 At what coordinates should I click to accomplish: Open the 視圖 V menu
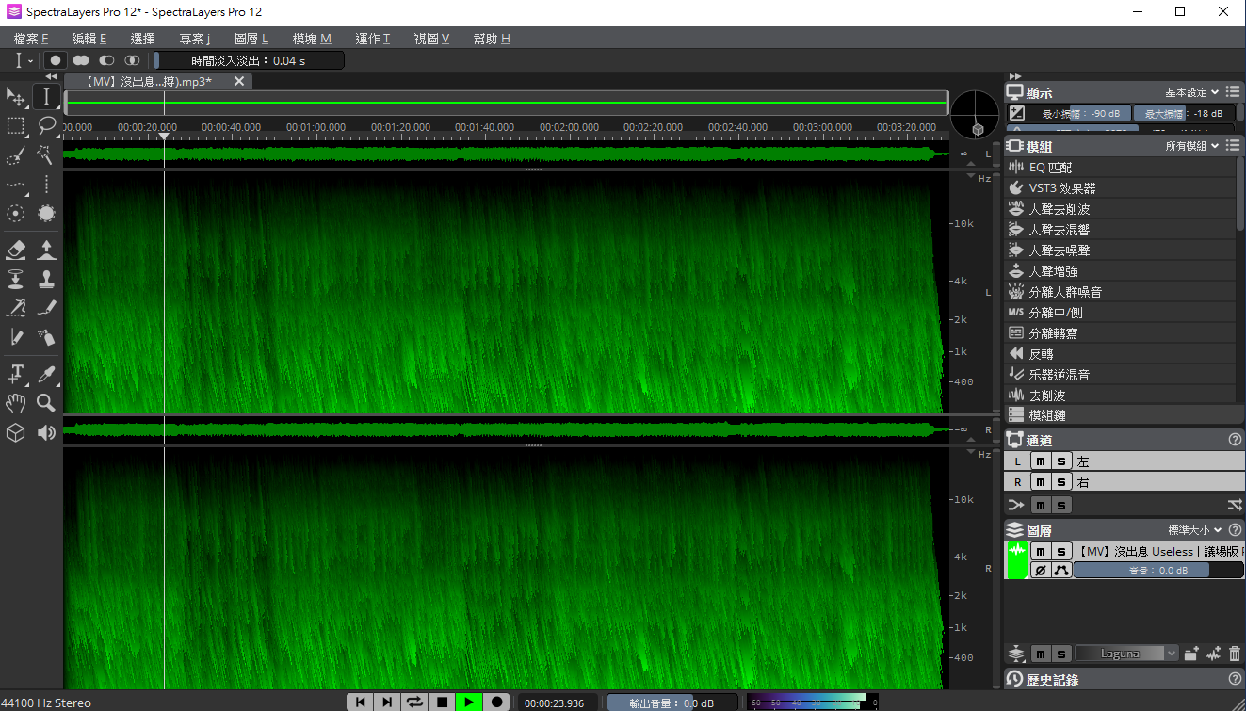(431, 39)
